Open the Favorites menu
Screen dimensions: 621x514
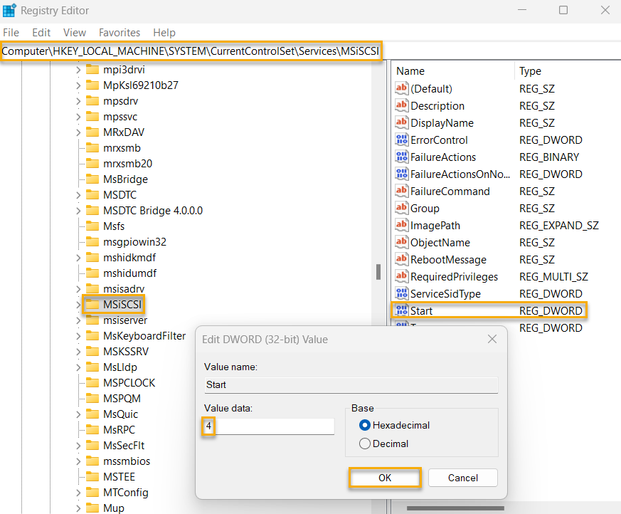[119, 32]
